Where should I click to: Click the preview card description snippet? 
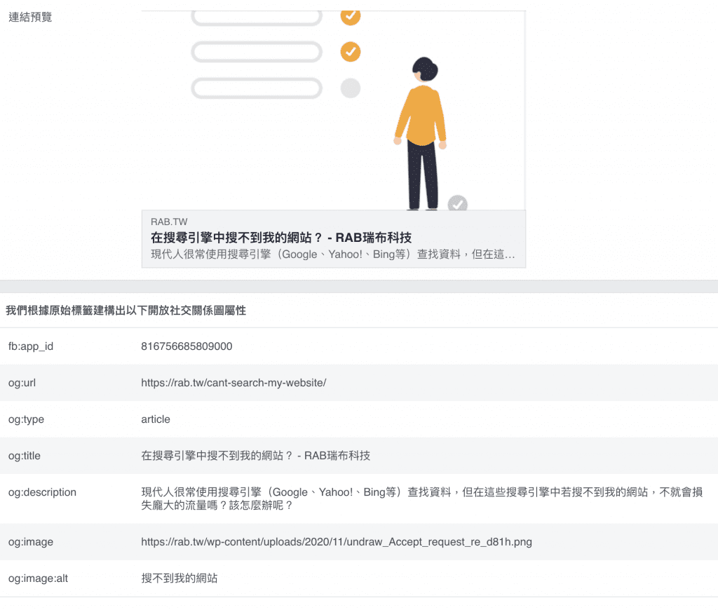(x=333, y=254)
